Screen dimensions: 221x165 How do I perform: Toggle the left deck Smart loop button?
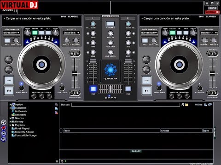point(35,33)
